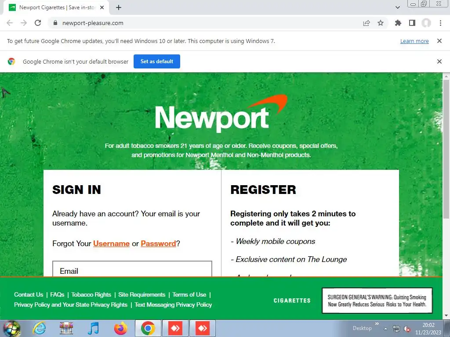Open a new tab

119,7
